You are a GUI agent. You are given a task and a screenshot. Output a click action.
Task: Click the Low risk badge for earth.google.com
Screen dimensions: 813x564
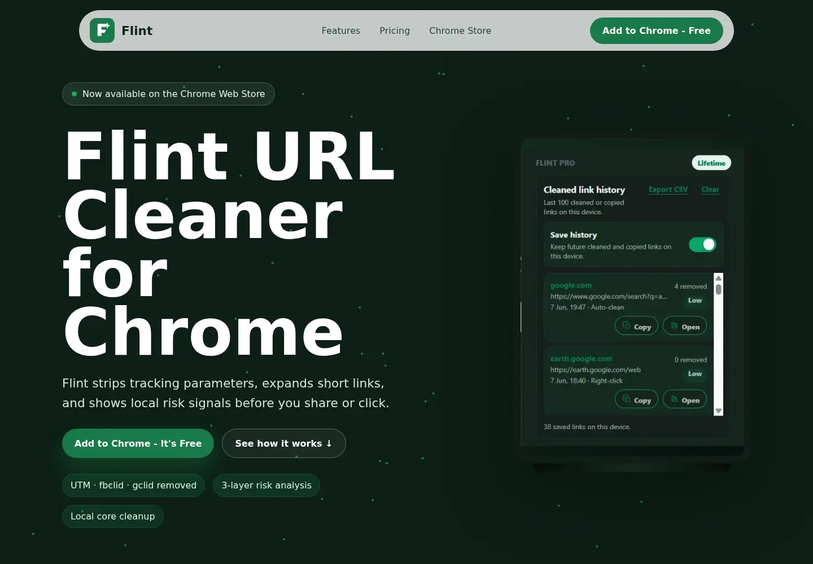click(x=695, y=374)
